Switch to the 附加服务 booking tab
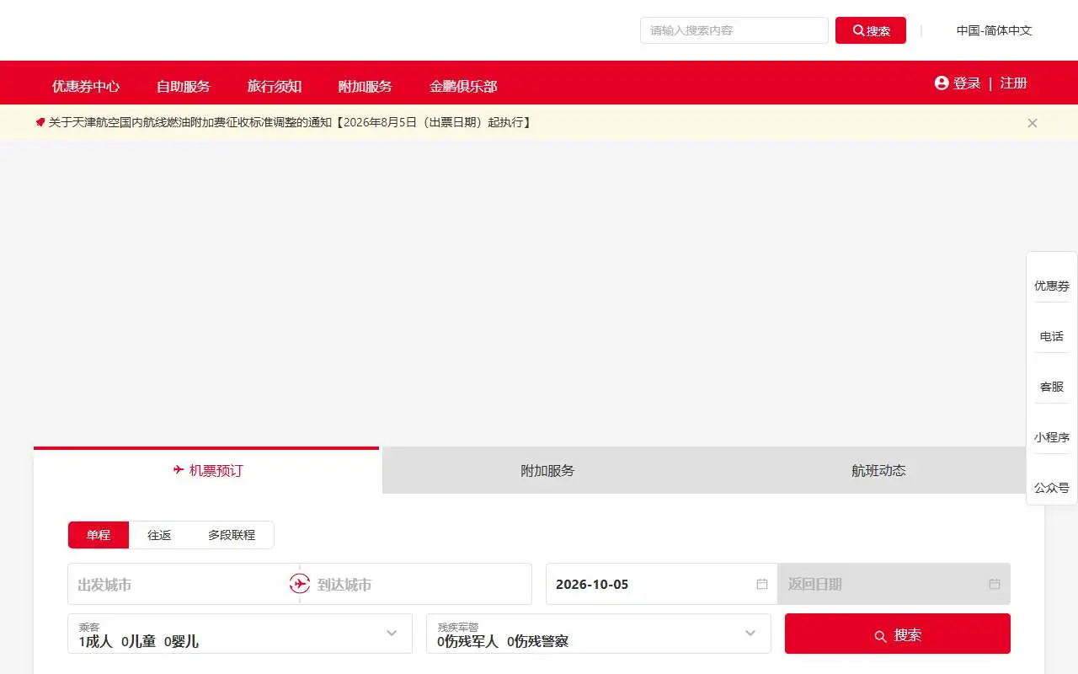This screenshot has height=674, width=1078. 547,470
